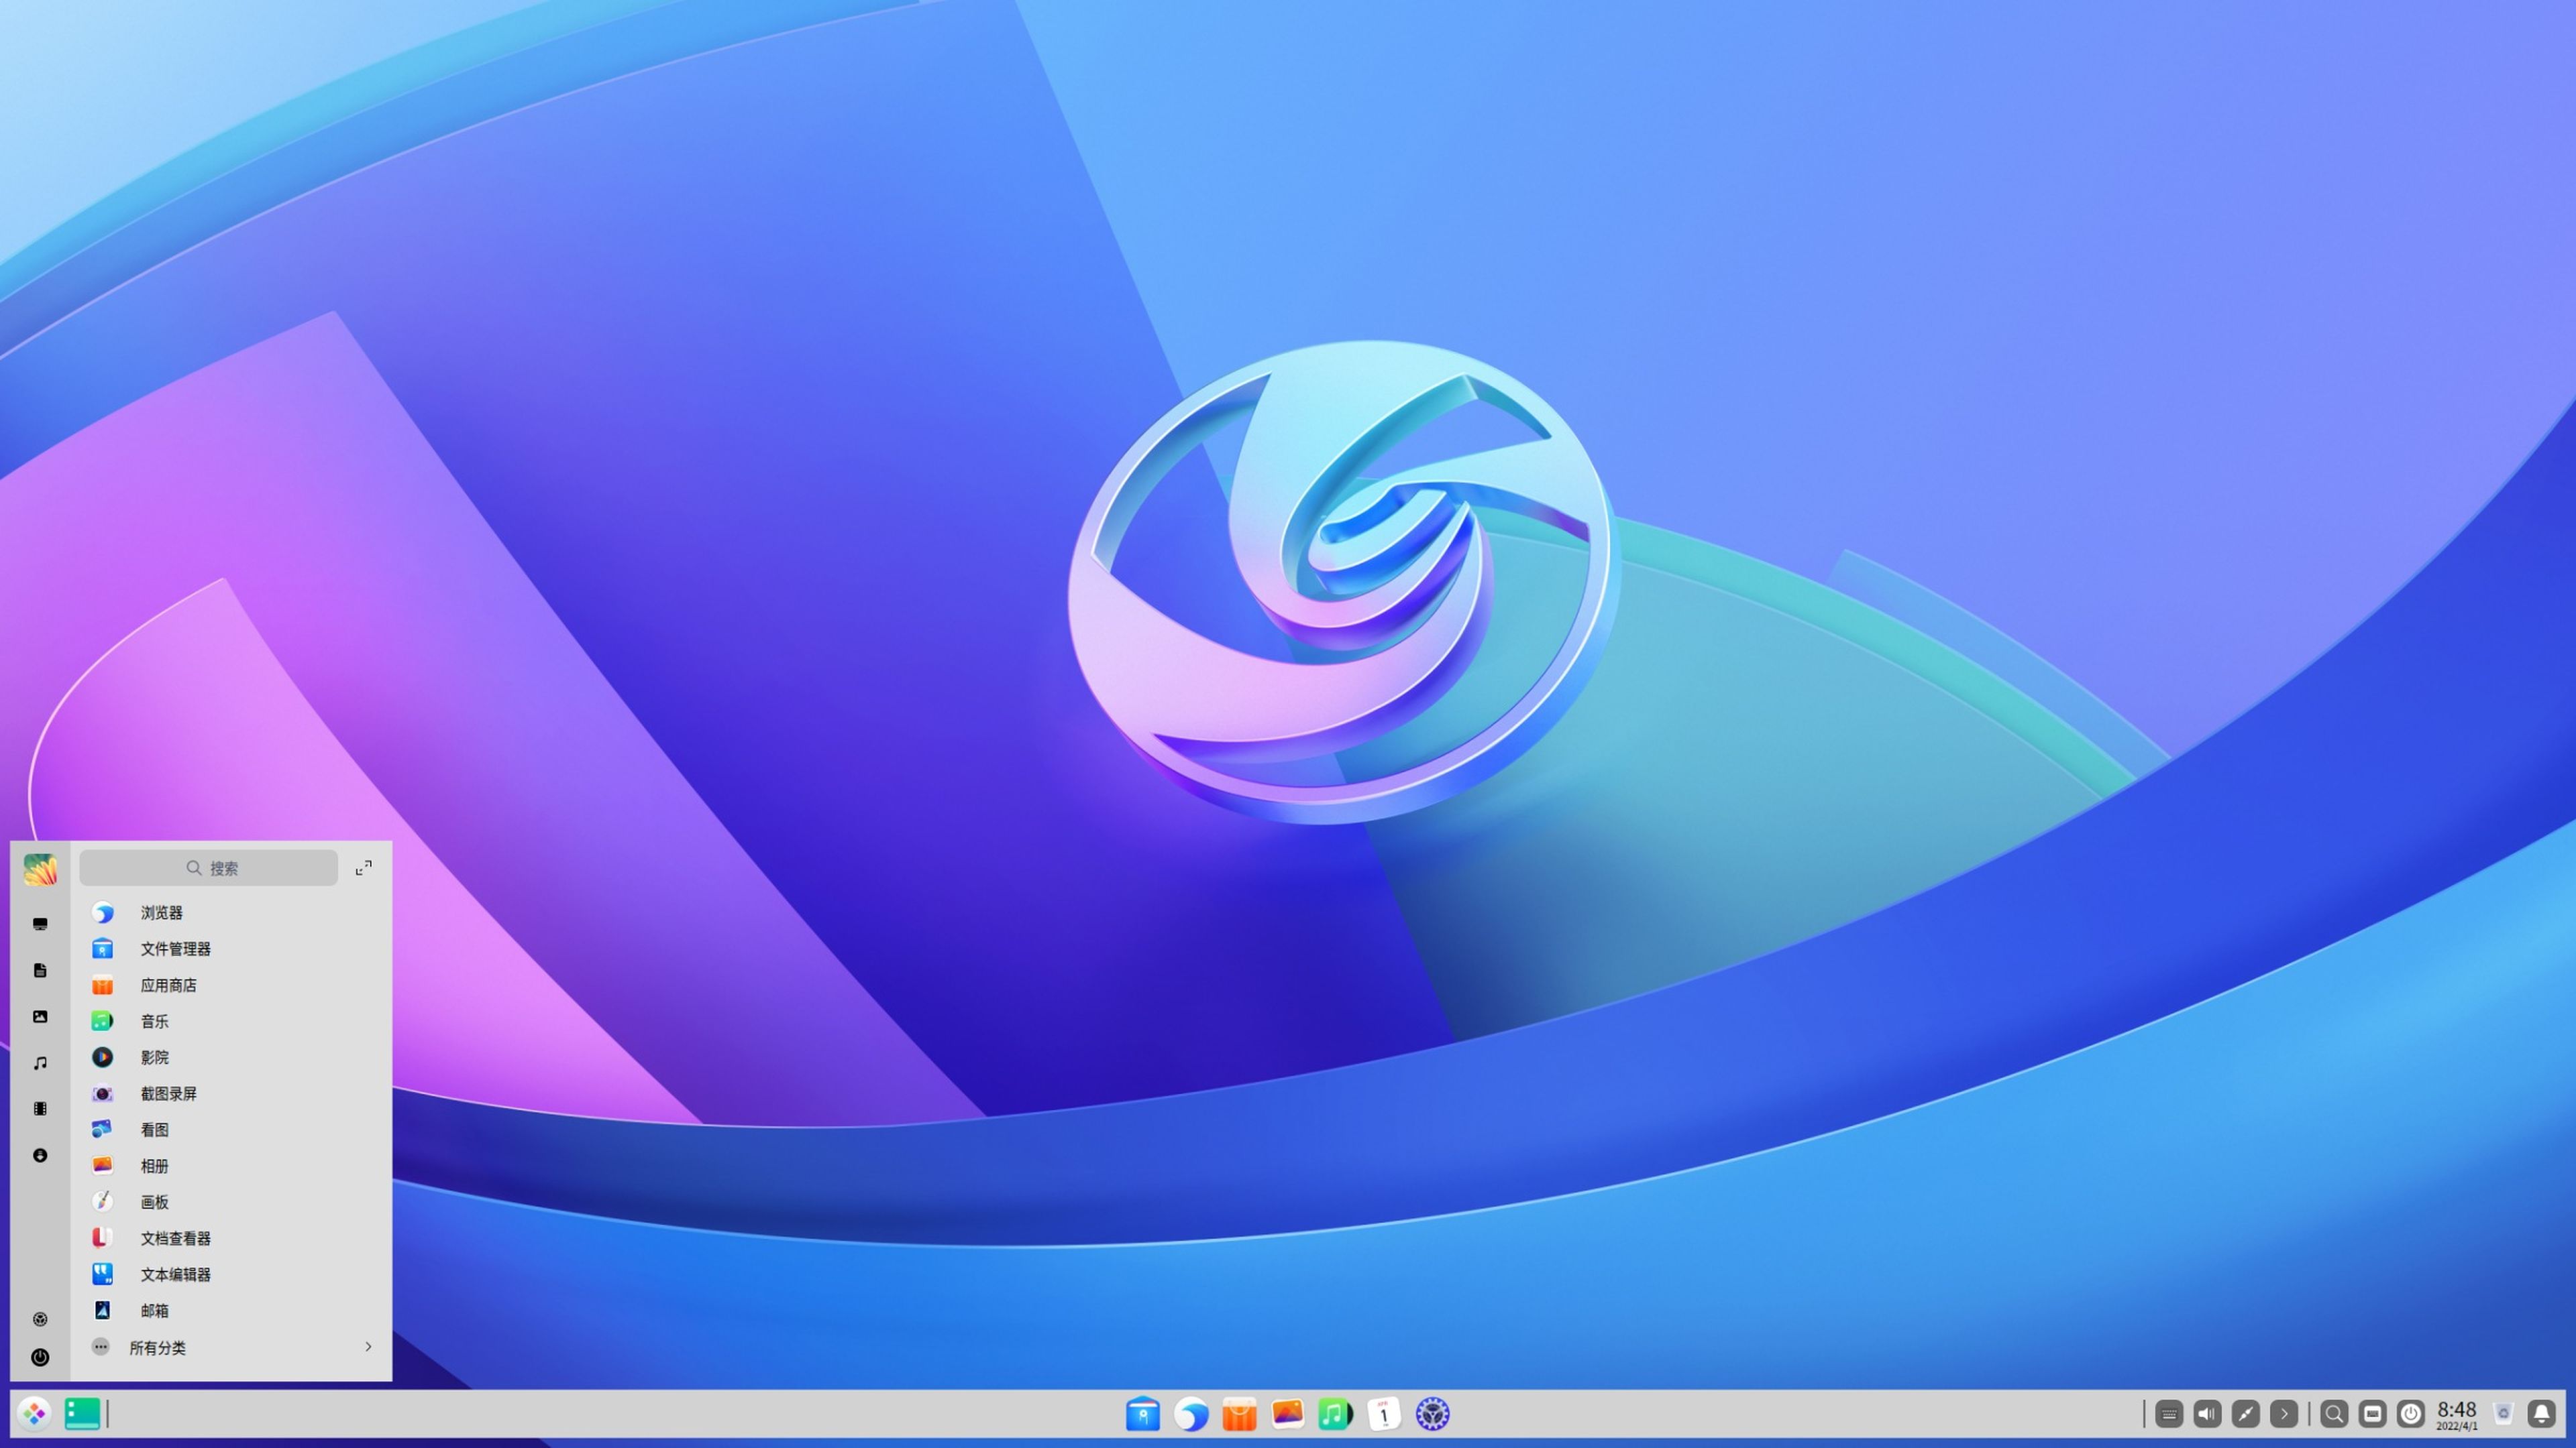This screenshot has width=2576, height=1448.
Task: Open Videos folder film icon in sidebar
Action: (40, 1108)
